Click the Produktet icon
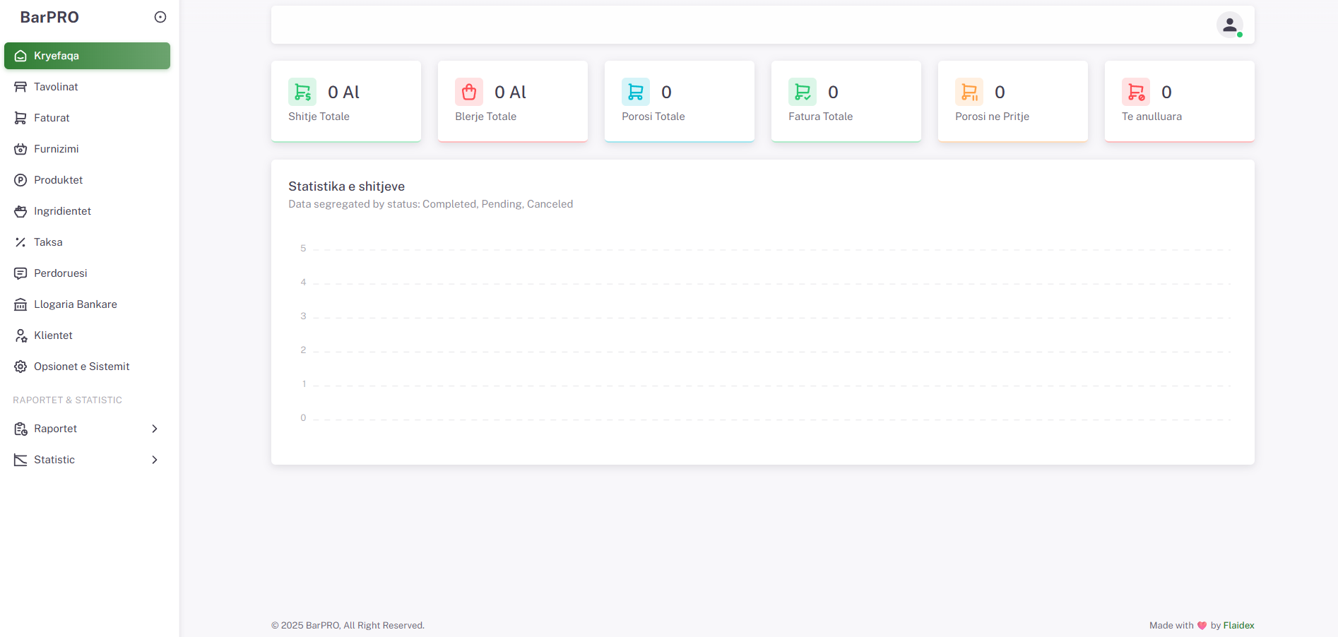The image size is (1338, 637). [20, 180]
